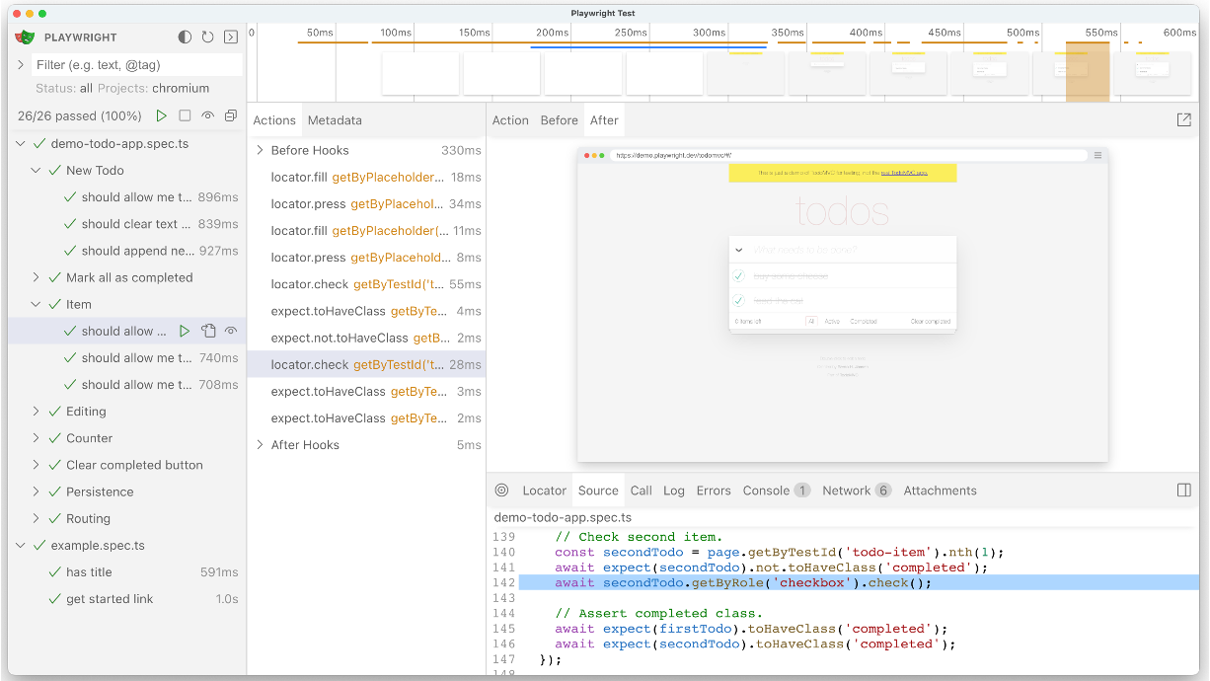This screenshot has height=681, width=1210.
Task: Switch to the Actions tab
Action: [274, 120]
